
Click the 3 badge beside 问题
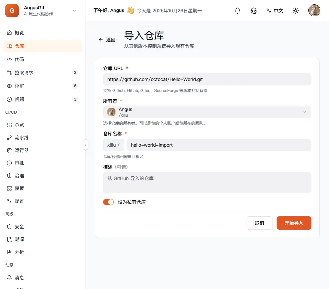pyautogui.click(x=75, y=99)
